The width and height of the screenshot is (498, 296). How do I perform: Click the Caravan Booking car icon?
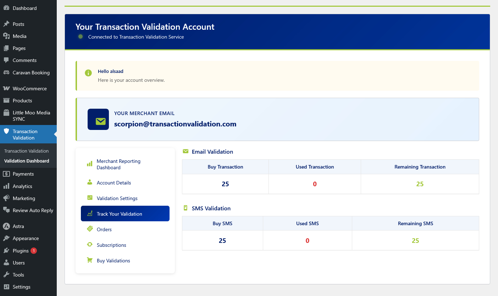[x=6, y=73]
